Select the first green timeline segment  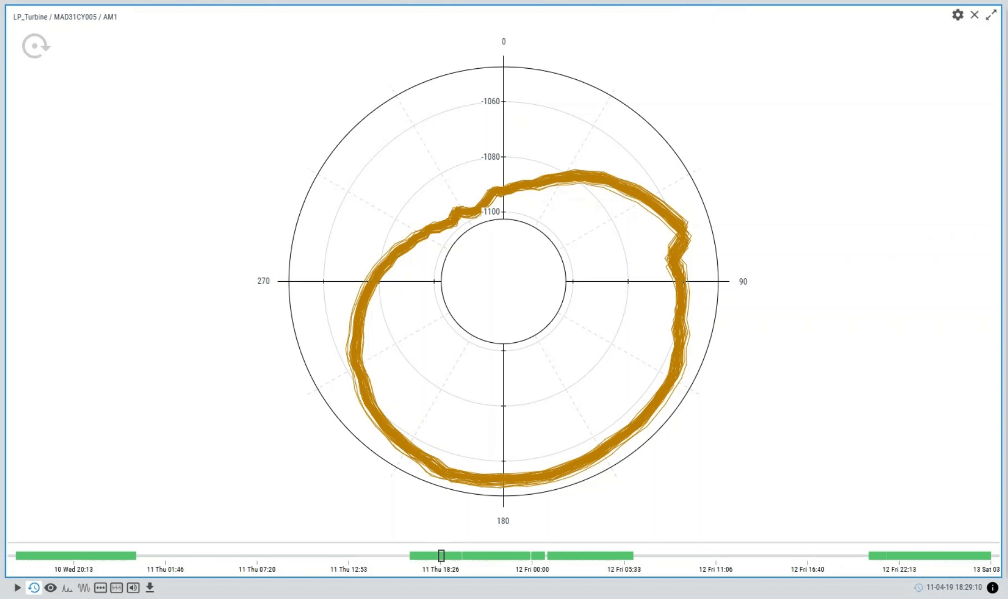tap(75, 555)
